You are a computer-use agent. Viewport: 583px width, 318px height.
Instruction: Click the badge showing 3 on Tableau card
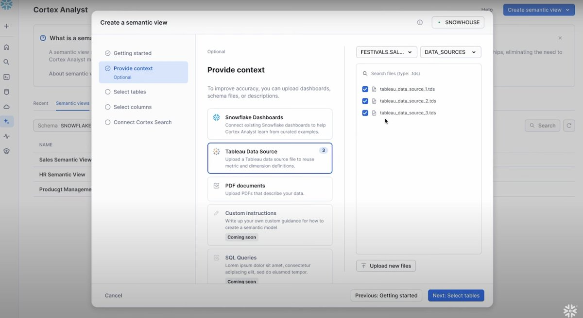(324, 150)
